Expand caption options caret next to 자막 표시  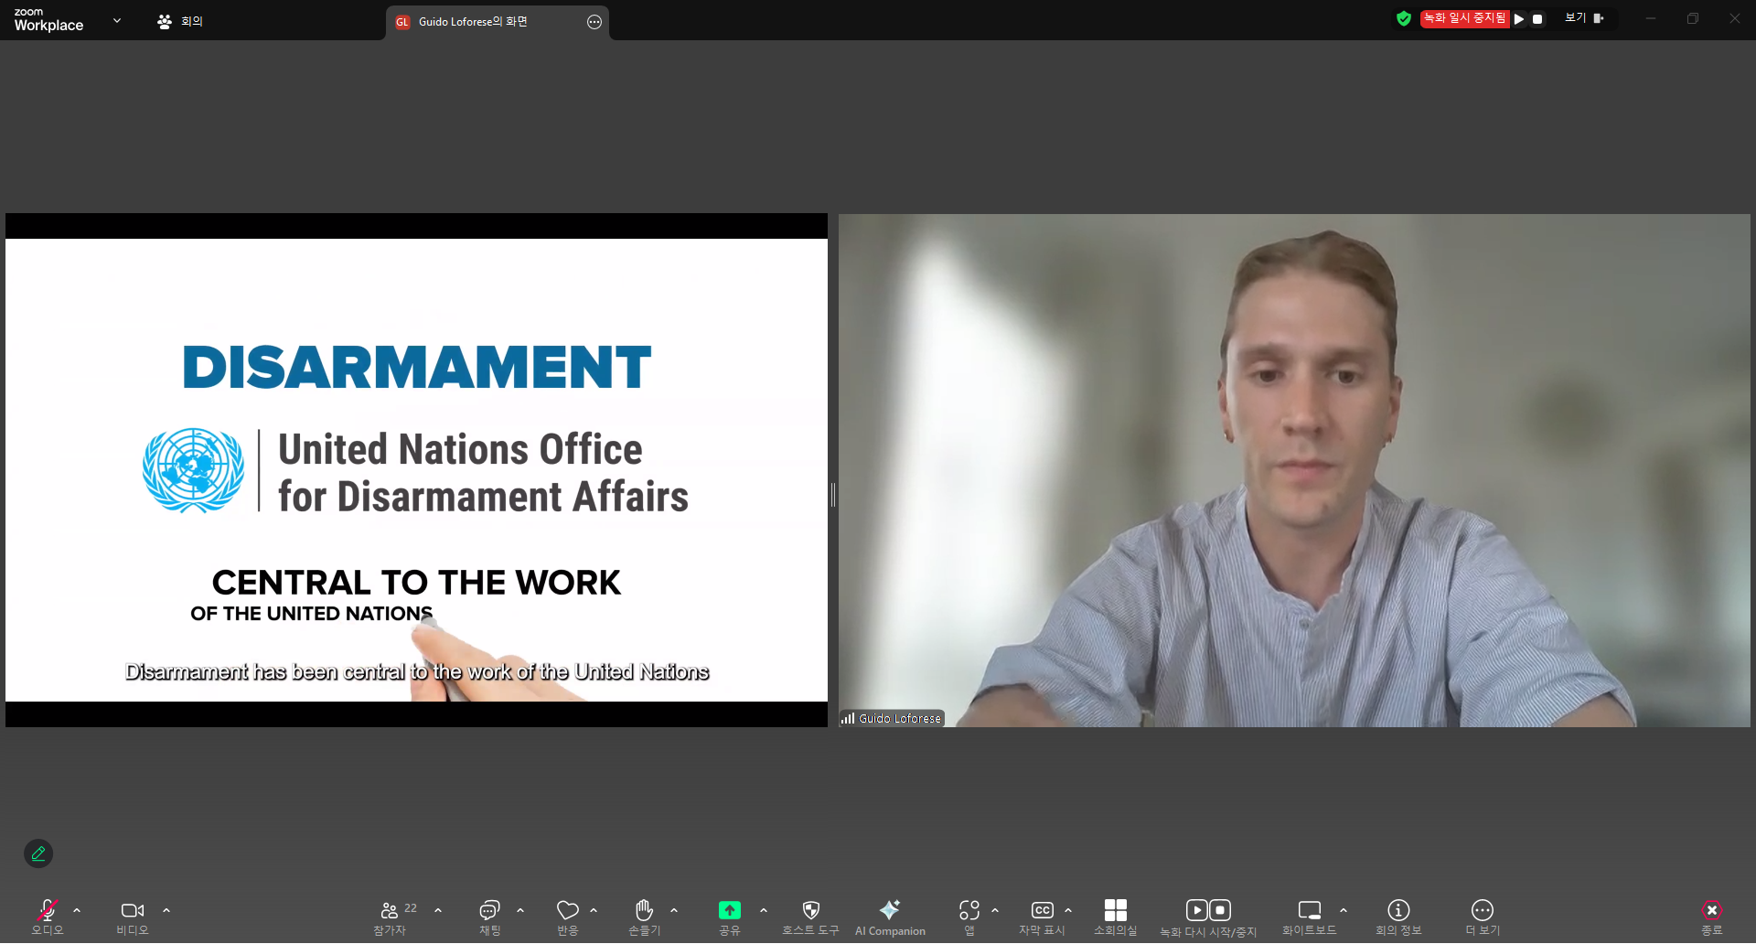tap(1068, 911)
